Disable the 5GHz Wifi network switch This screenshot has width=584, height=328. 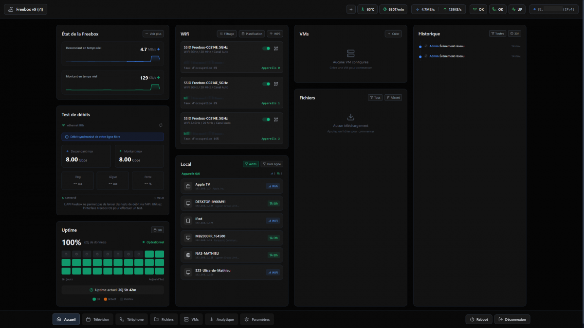pyautogui.click(x=266, y=84)
